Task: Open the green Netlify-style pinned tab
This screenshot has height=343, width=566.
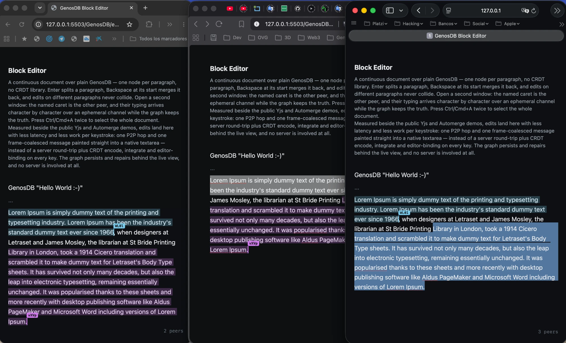Action: click(284, 9)
